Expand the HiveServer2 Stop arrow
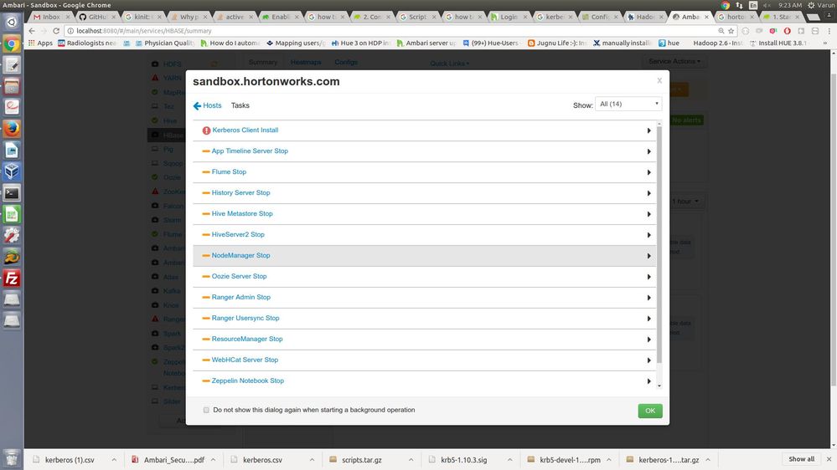This screenshot has width=837, height=470. [x=648, y=235]
